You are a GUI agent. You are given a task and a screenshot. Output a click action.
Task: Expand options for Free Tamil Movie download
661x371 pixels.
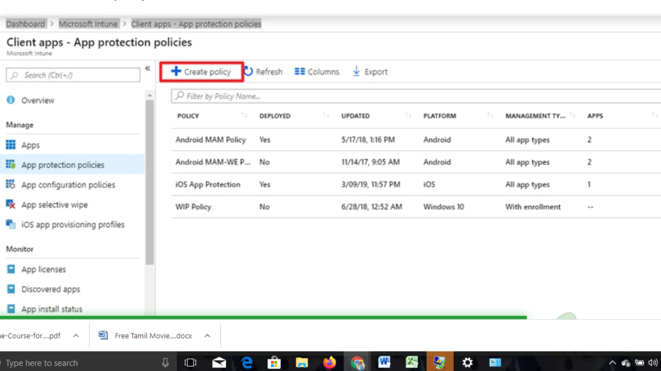click(x=207, y=336)
